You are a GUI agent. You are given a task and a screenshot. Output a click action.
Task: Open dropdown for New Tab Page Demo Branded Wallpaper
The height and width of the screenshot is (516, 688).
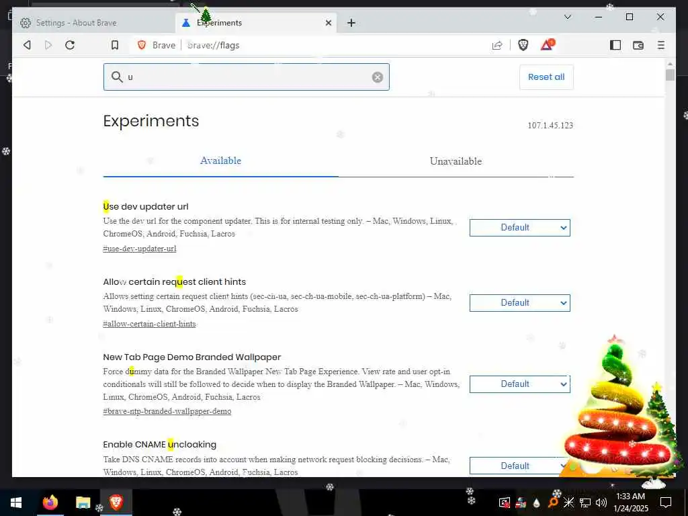(x=520, y=384)
